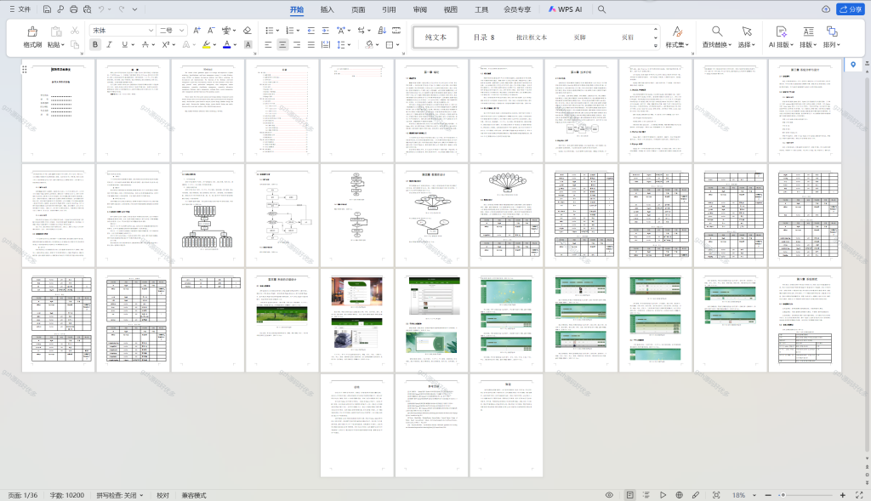This screenshot has height=501, width=871.
Task: Click the font color A button
Action: tap(226, 44)
